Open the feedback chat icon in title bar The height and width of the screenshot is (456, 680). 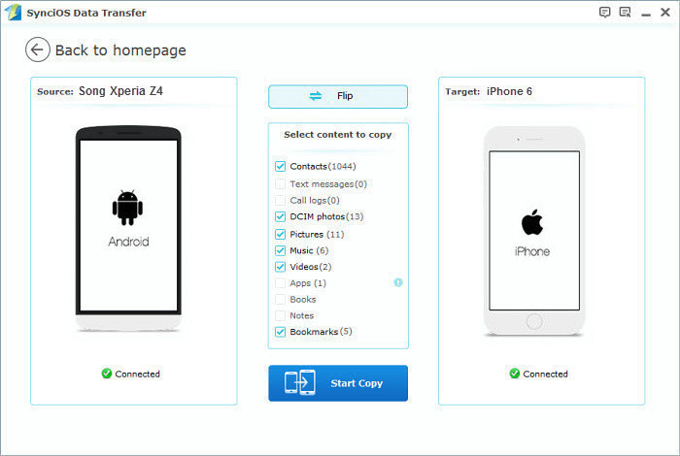604,12
